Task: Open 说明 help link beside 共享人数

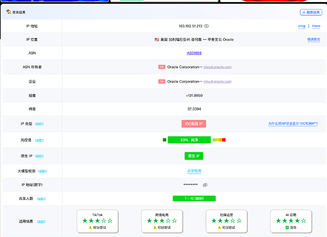Action: click(41, 199)
